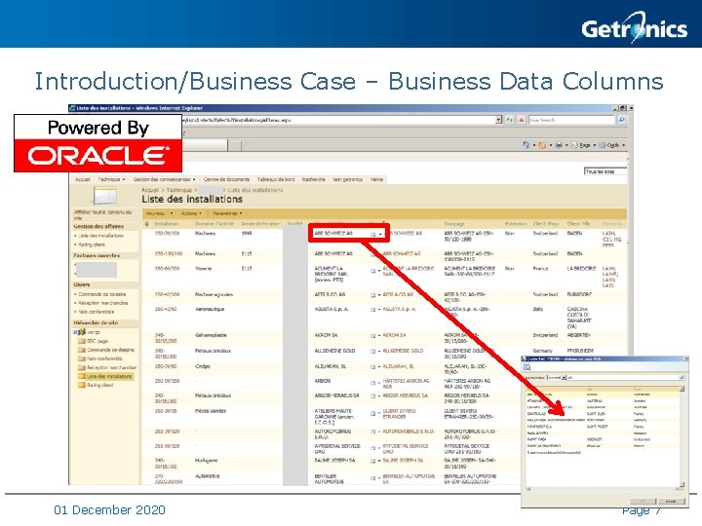Open the Tableaux de bord tab
The width and height of the screenshot is (702, 526).
276,179
